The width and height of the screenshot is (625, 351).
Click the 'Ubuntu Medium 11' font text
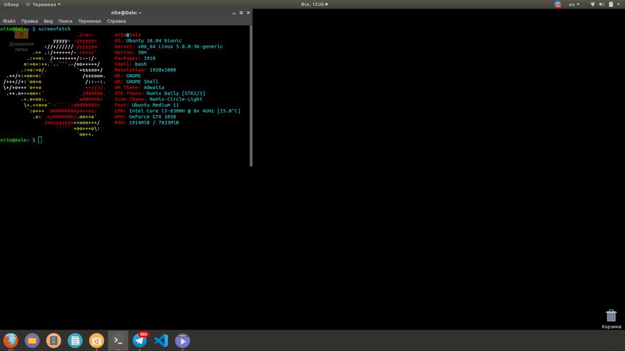pyautogui.click(x=155, y=105)
